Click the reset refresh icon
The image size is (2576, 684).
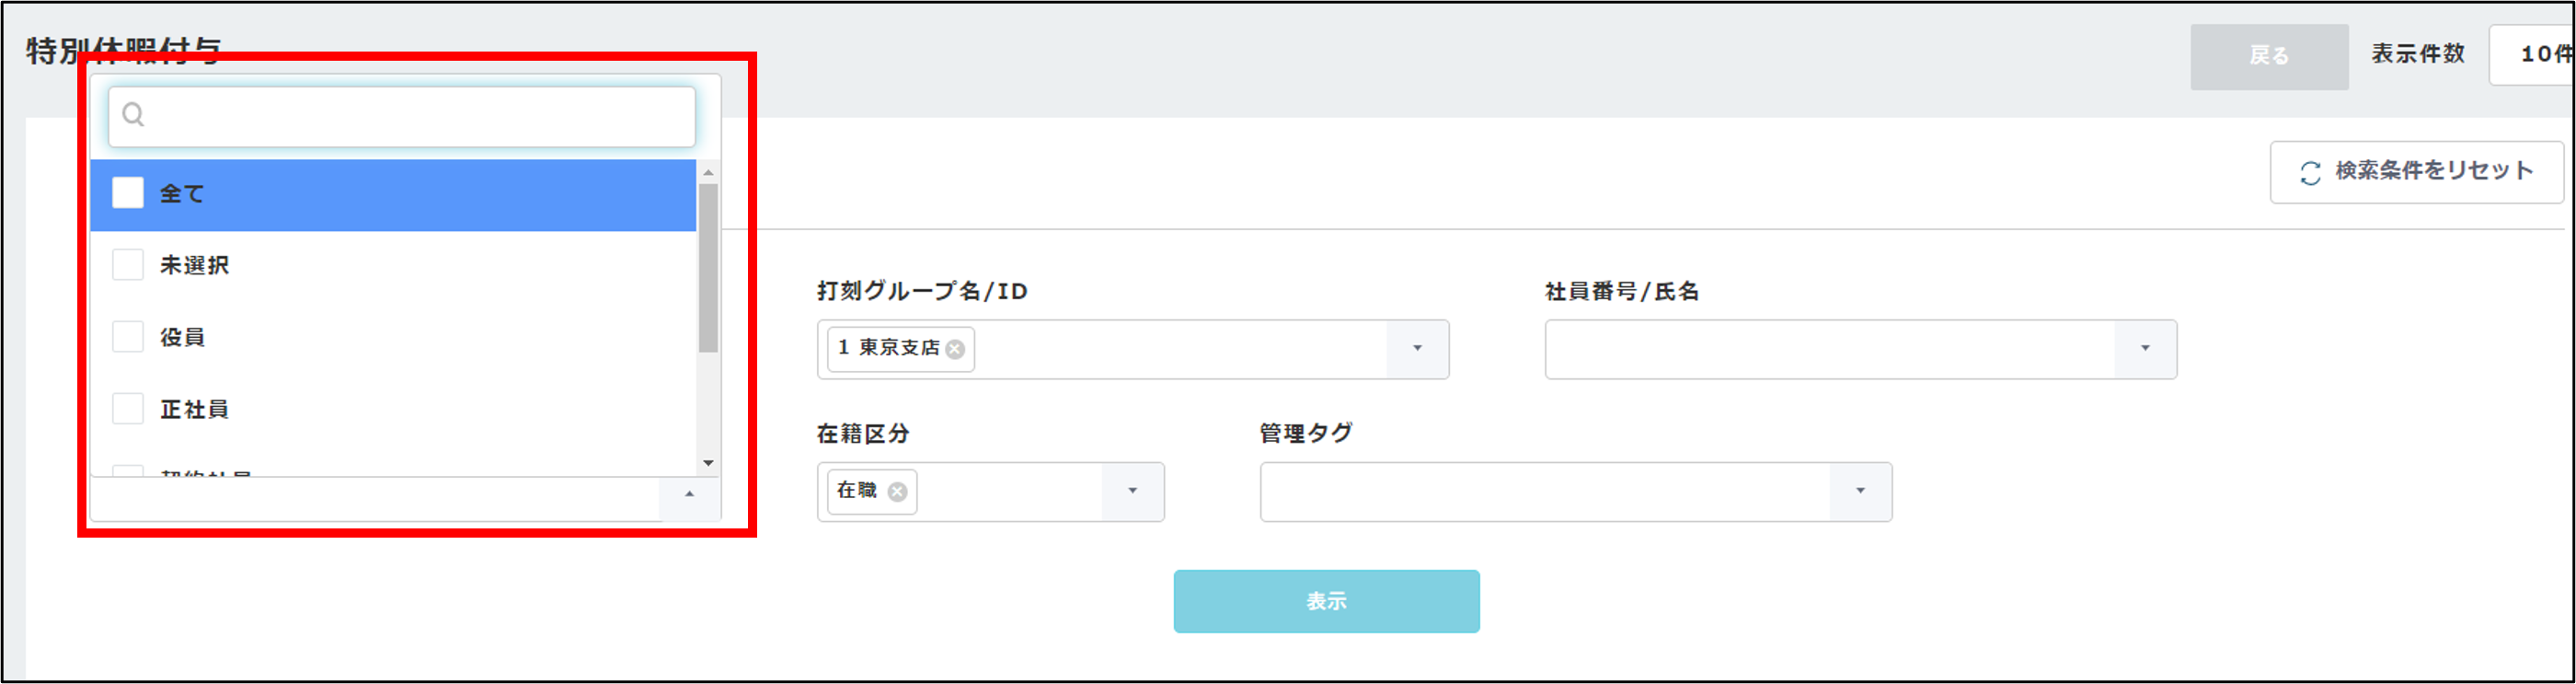[x=2310, y=173]
